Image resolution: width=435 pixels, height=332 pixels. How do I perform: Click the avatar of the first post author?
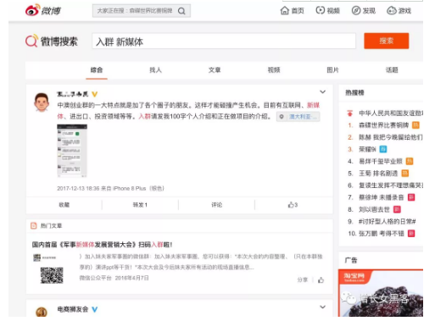pyautogui.click(x=42, y=102)
